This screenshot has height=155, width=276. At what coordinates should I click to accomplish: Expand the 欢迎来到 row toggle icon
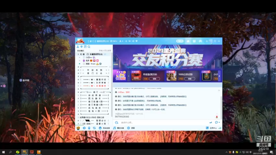tap(78, 70)
